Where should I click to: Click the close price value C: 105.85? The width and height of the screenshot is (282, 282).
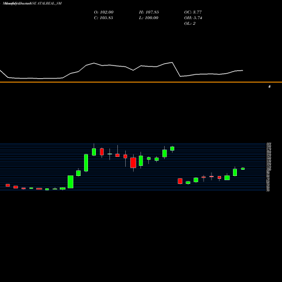103,18
